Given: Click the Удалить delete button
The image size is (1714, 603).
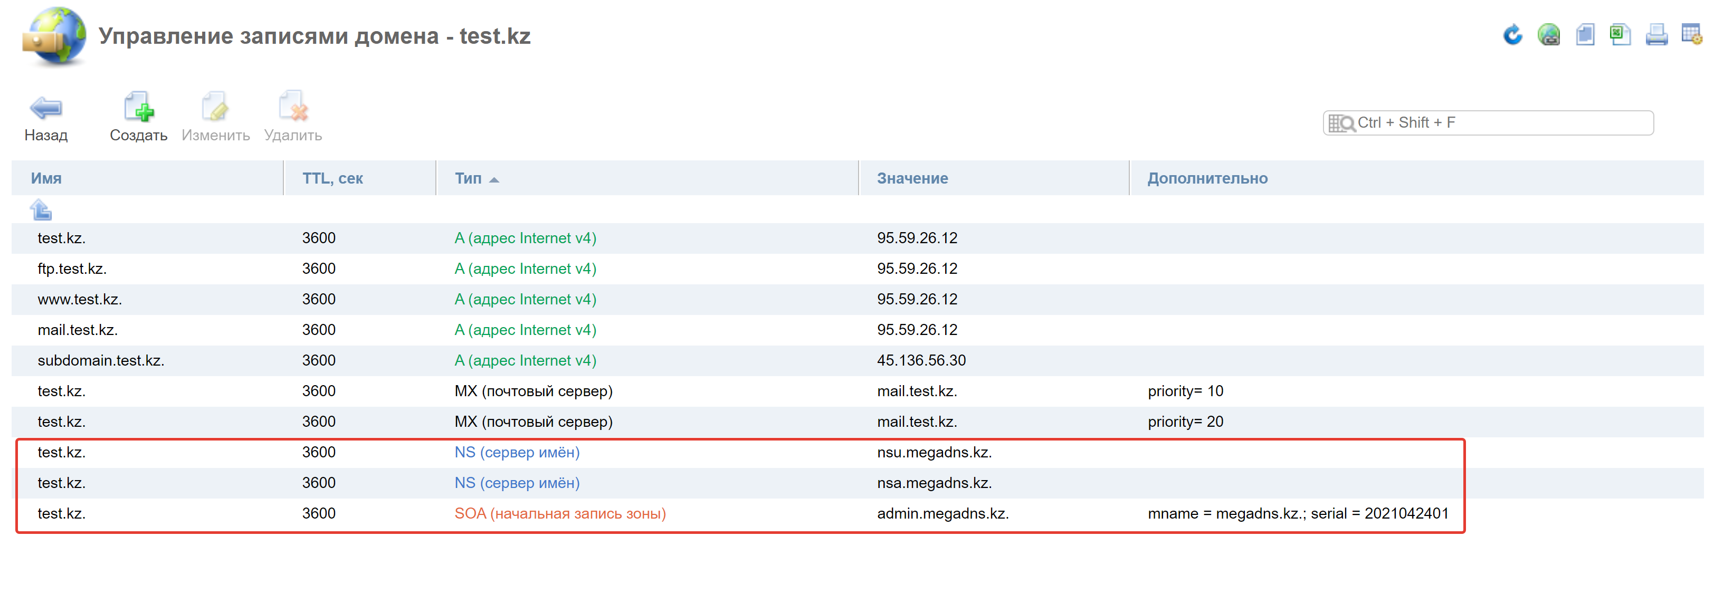Looking at the screenshot, I should (x=293, y=117).
